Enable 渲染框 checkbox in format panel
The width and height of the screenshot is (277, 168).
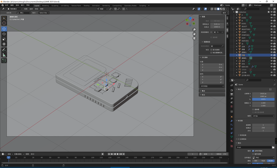point(253,109)
